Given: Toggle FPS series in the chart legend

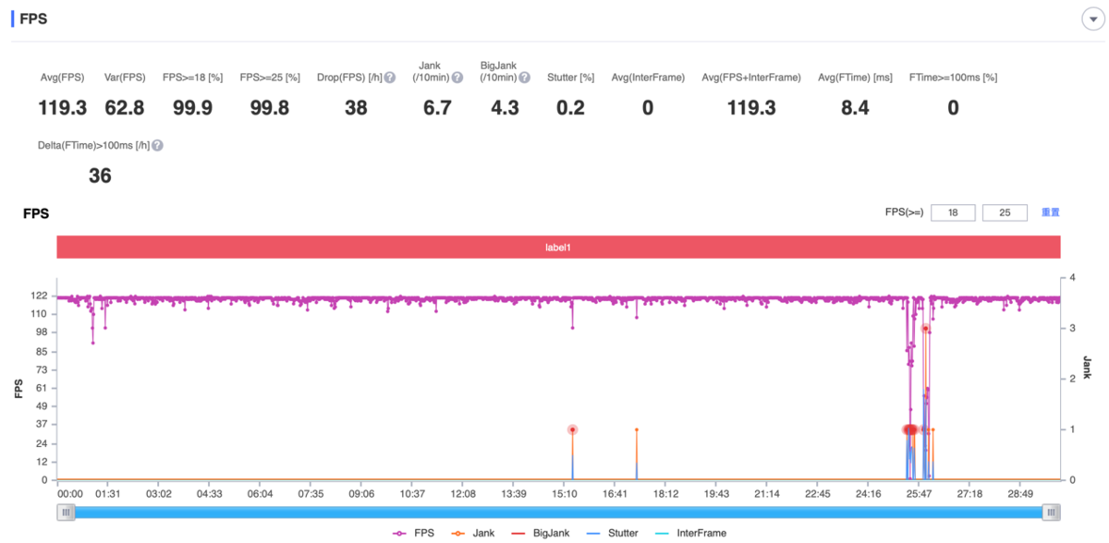Looking at the screenshot, I should [x=413, y=533].
